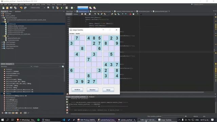Toggle the History view button in editor
Viewport: 217px width, 122px height.
coord(76,14)
